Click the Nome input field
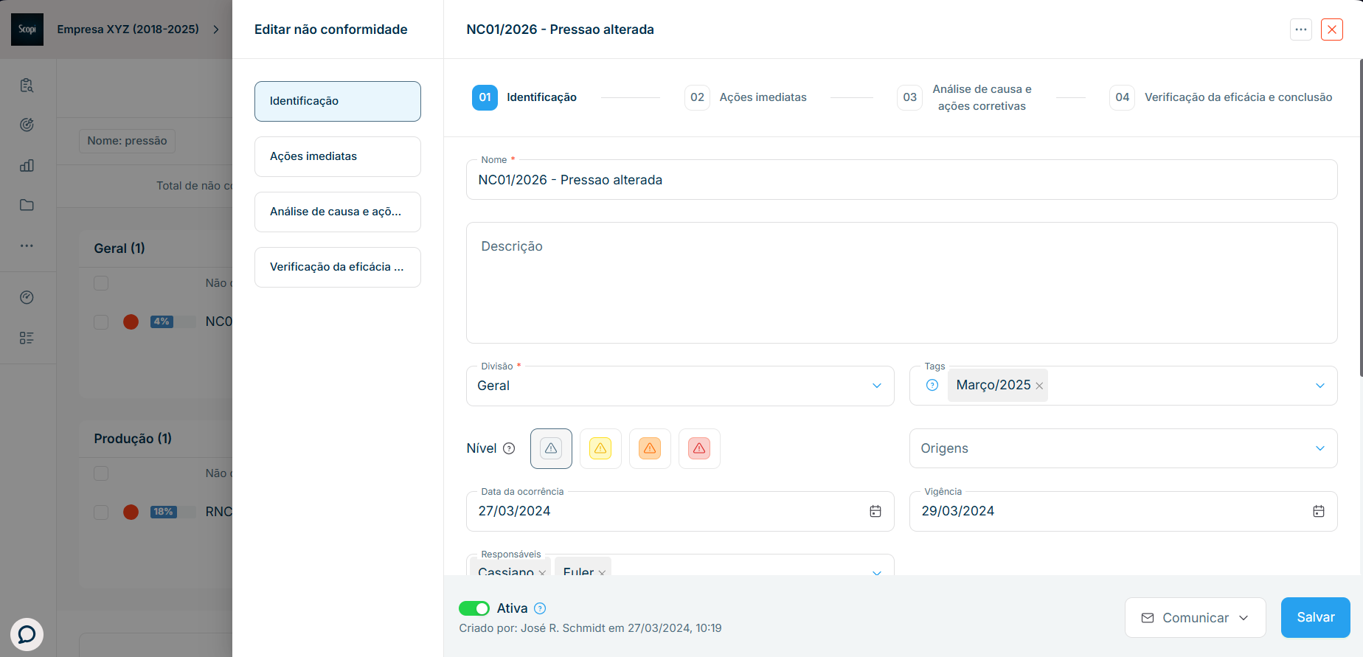 [902, 180]
